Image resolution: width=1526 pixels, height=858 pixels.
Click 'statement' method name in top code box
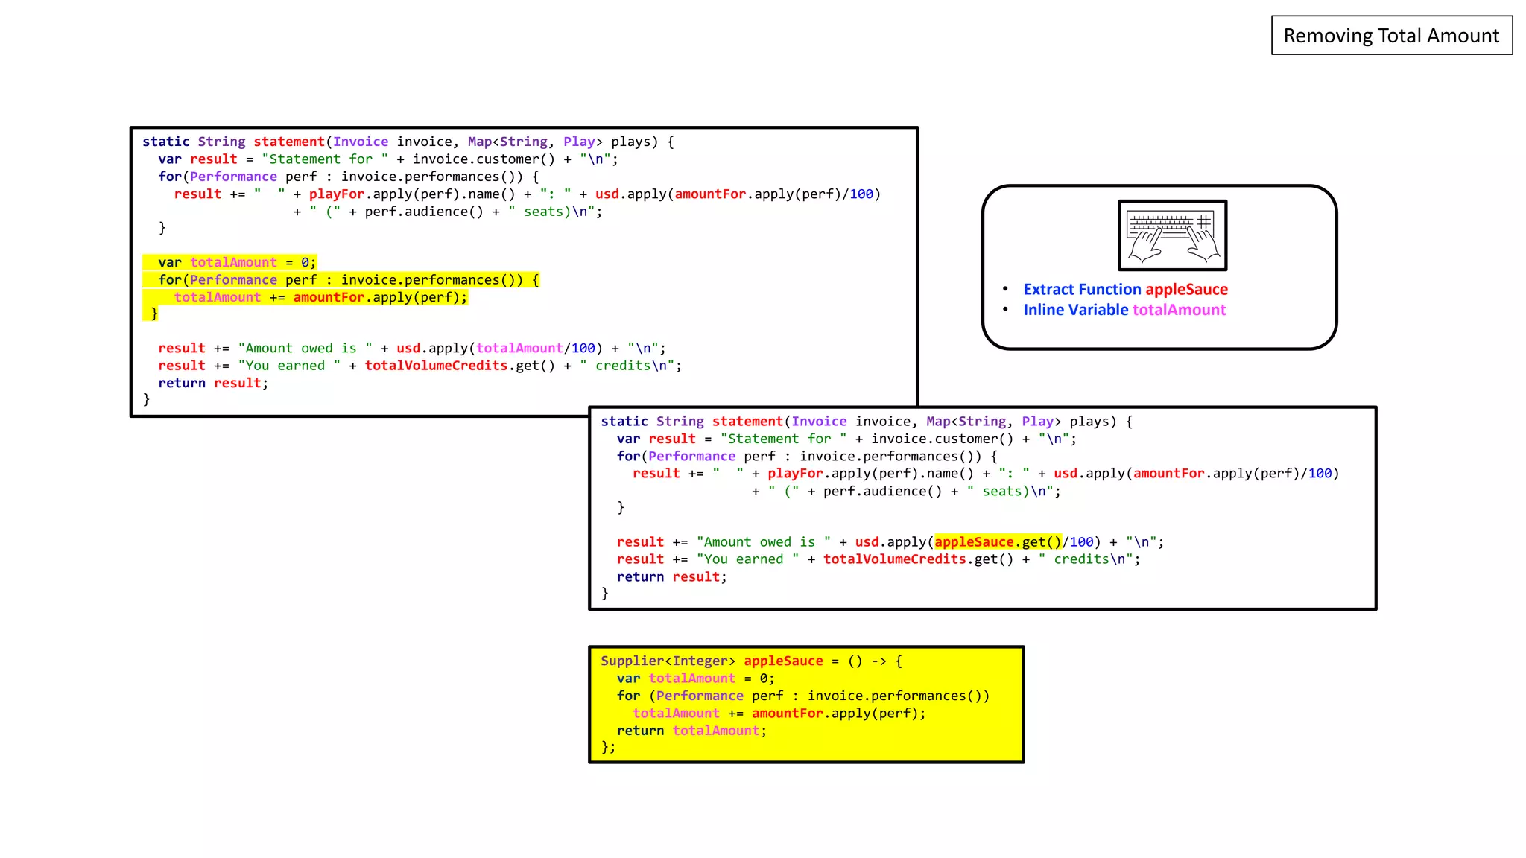[289, 142]
